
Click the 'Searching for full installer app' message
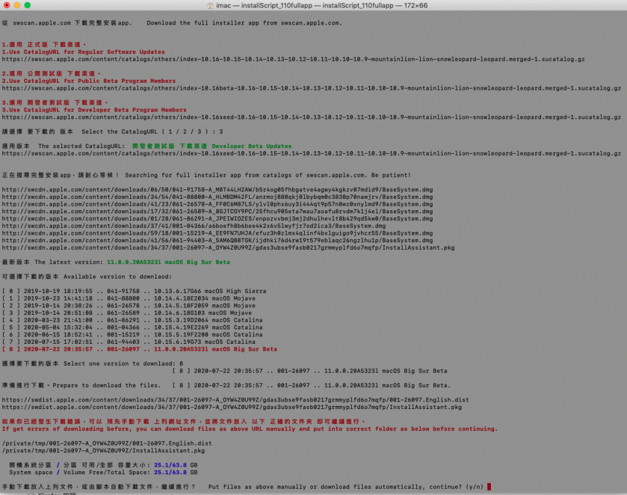[x=268, y=175]
